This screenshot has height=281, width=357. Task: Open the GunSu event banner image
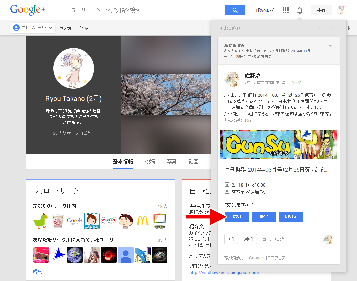click(278, 145)
